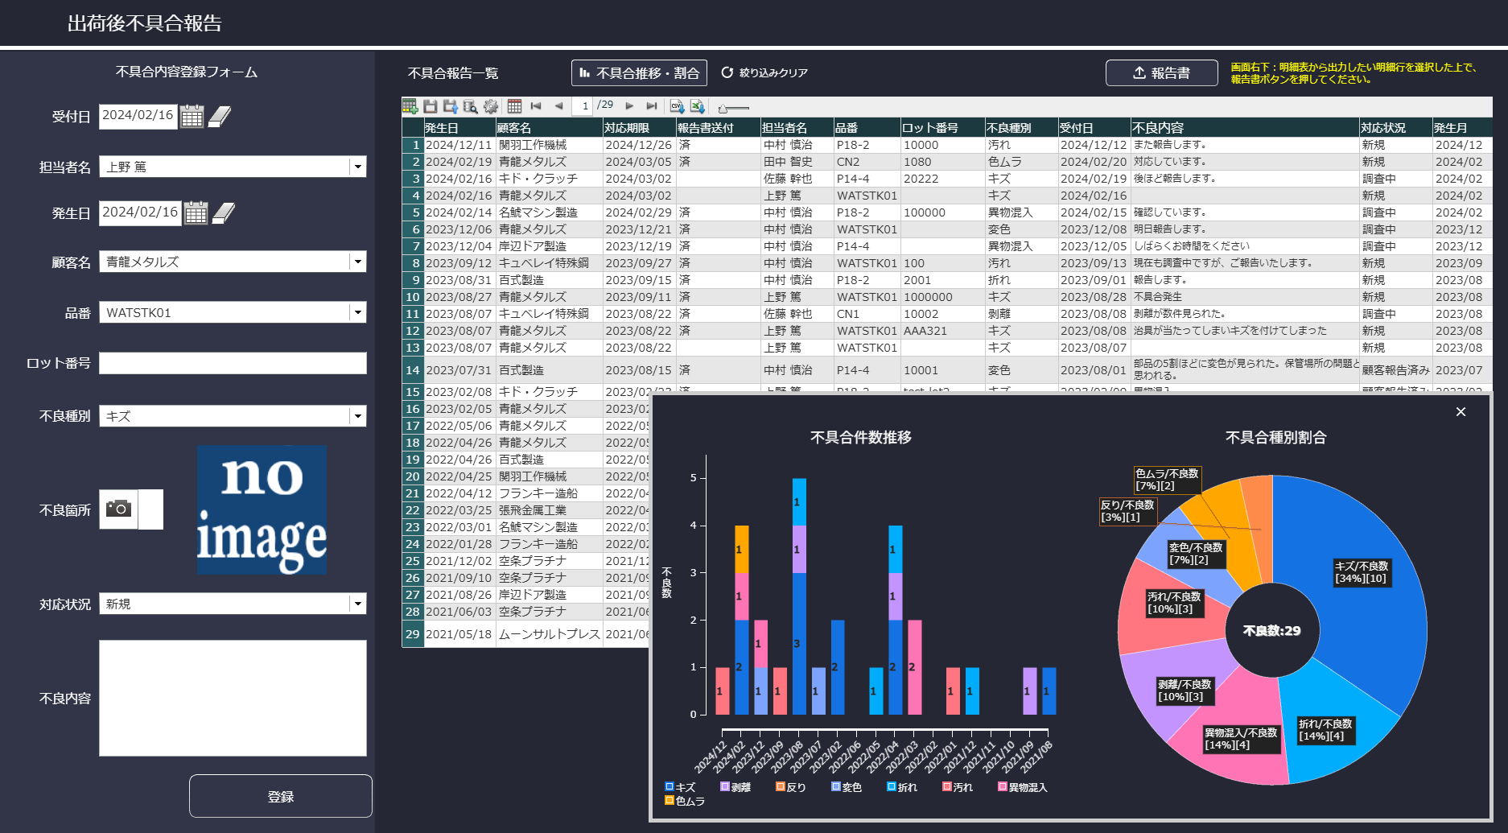Expand the 対応状況 dropdown
Viewport: 1508px width, 833px height.
click(x=357, y=604)
